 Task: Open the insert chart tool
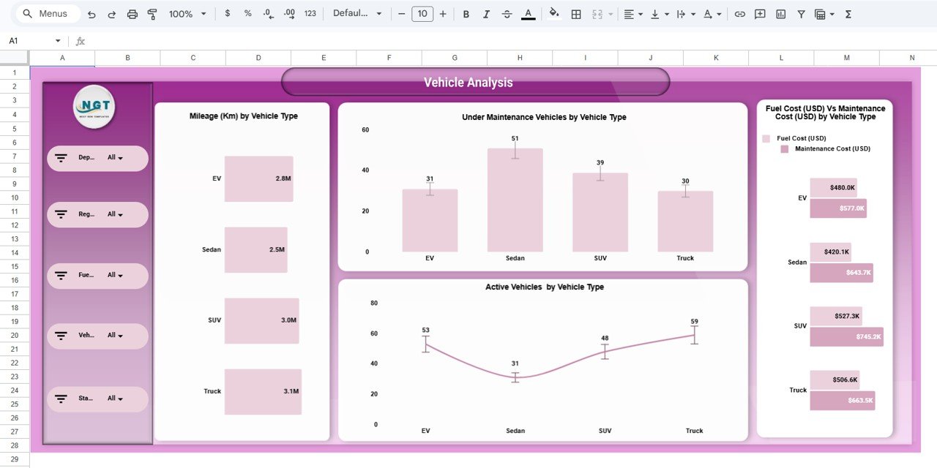(x=780, y=14)
